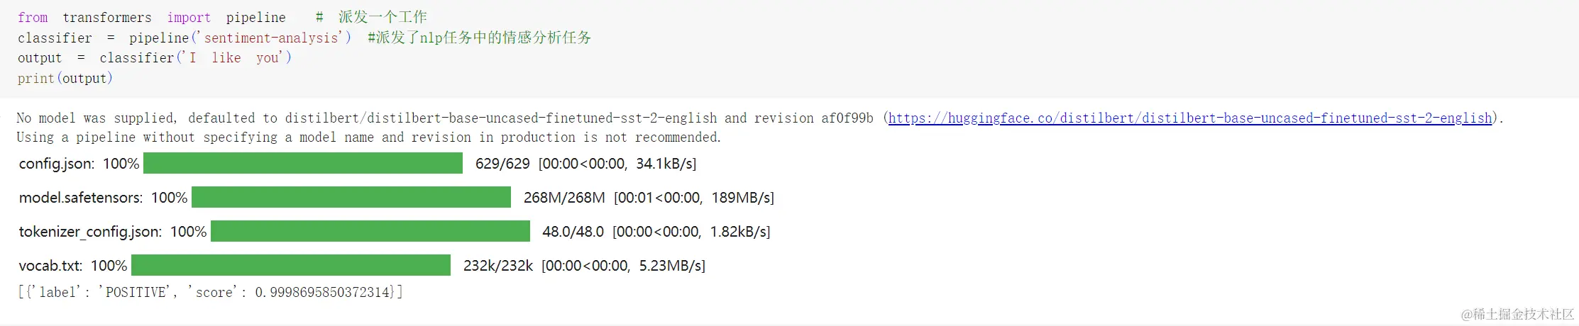Click the POSITIVE label output text
Viewport: 1579px width, 326px height.
pos(136,292)
